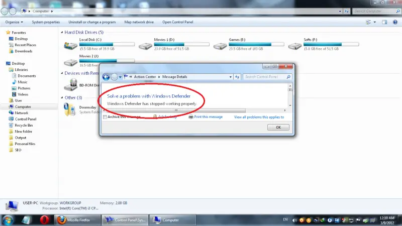Viewport: 402px width, 226px height.
Task: Refresh the Computer window address bar
Action: point(347,11)
